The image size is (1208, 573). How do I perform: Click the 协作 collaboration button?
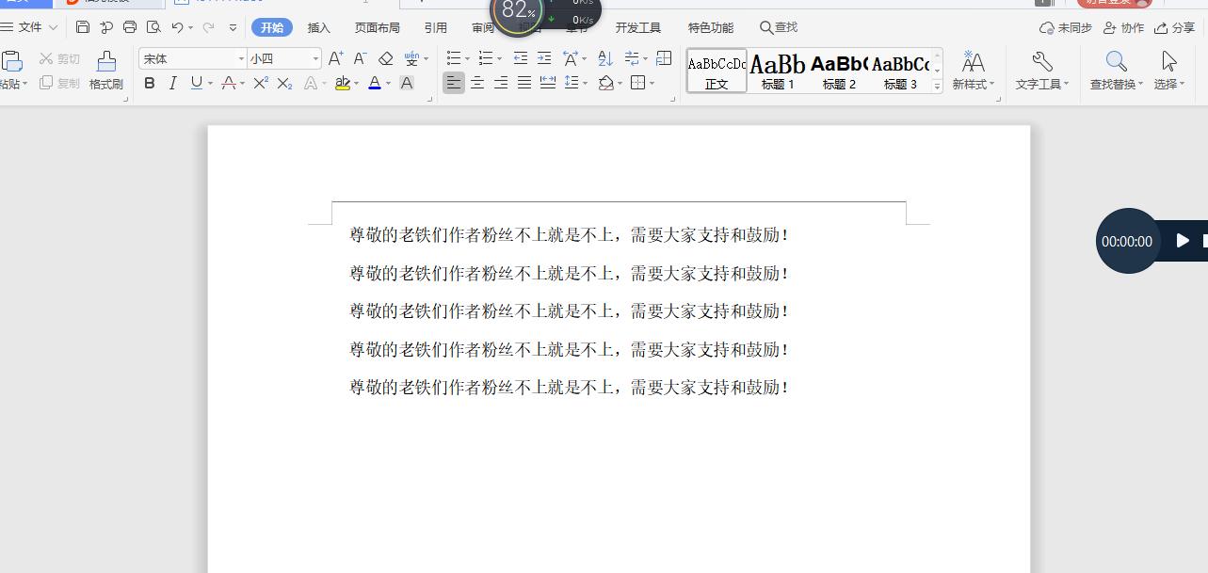click(1123, 27)
